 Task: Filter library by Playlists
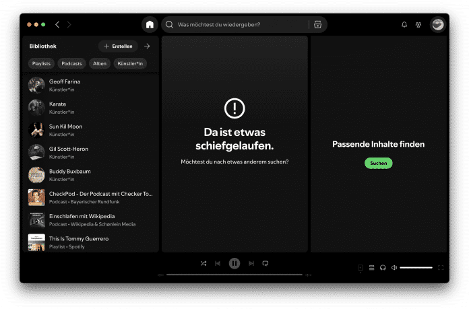[41, 63]
